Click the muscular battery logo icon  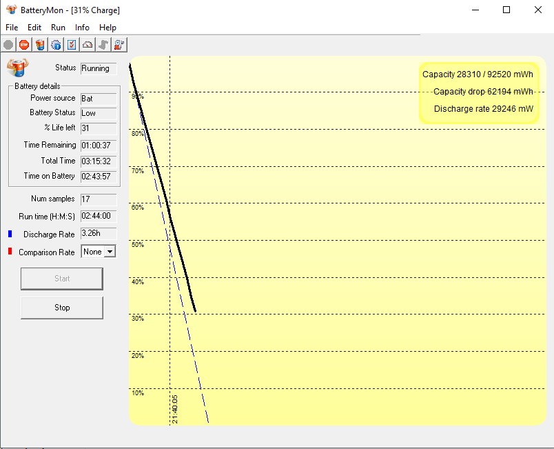[x=17, y=68]
